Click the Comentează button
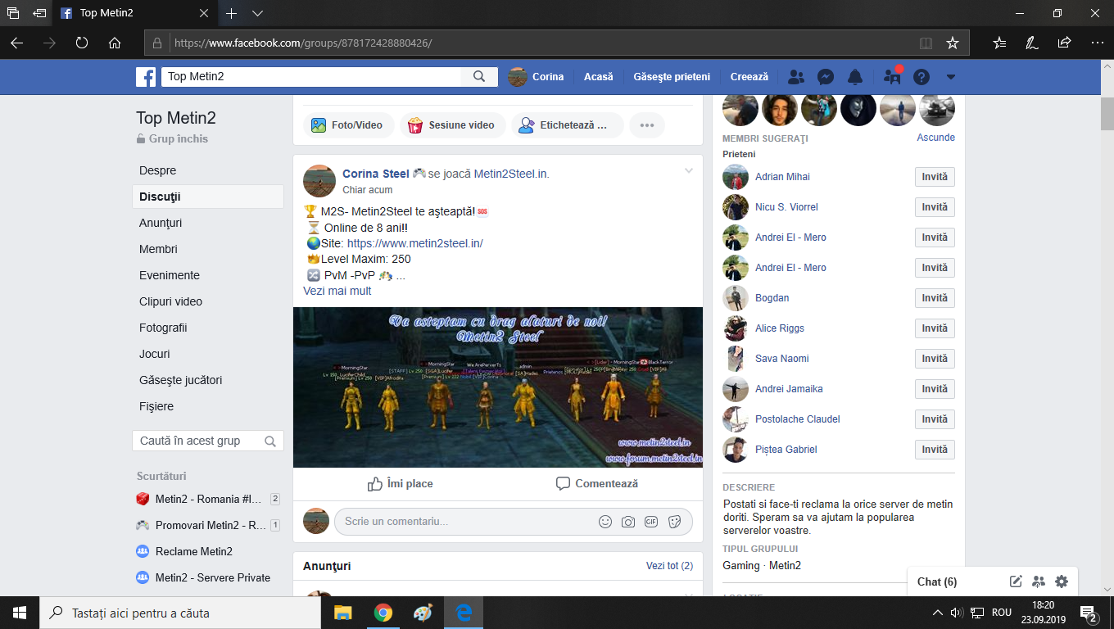 click(x=596, y=484)
